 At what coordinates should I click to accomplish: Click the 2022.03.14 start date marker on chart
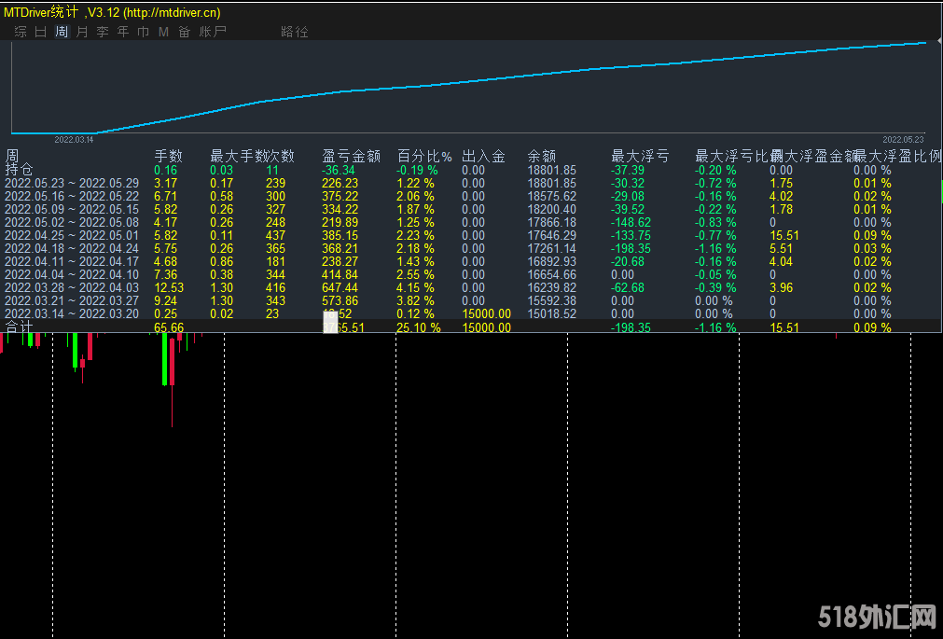click(x=74, y=139)
